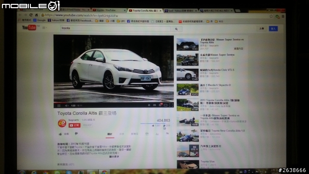The height and width of the screenshot is (174, 309).
Task: Switch the player to theater mode
Action: 166,105
